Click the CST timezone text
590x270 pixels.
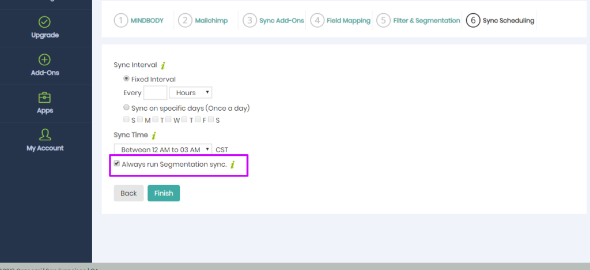(x=222, y=150)
